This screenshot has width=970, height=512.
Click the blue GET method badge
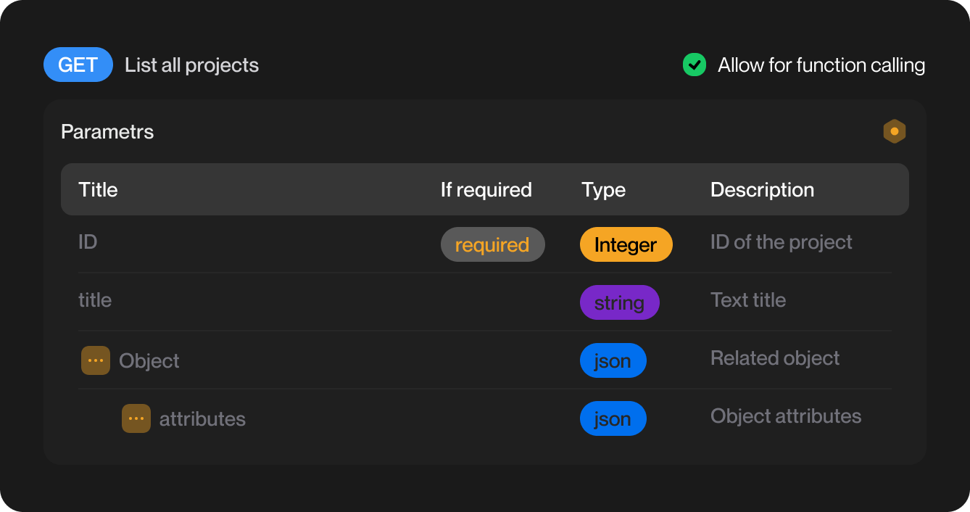coord(78,65)
